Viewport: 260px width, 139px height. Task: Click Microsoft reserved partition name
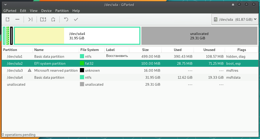pyautogui.click(x=56, y=70)
